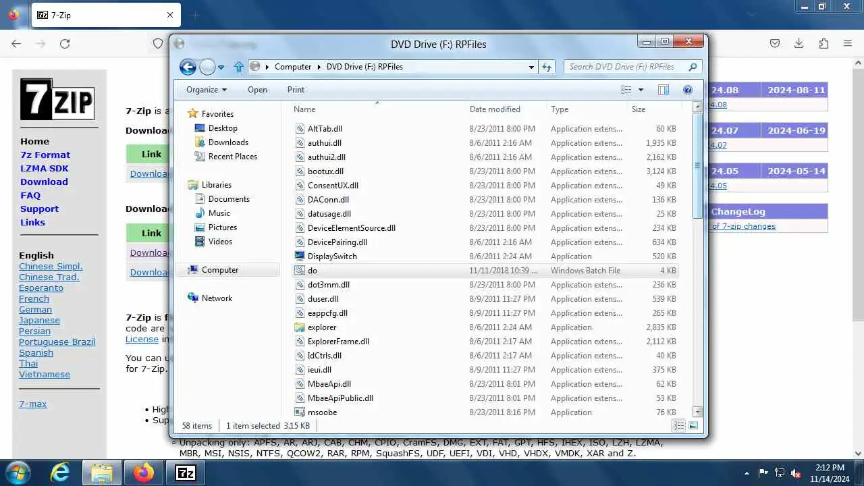Select Favorites in navigation pane

click(217, 114)
